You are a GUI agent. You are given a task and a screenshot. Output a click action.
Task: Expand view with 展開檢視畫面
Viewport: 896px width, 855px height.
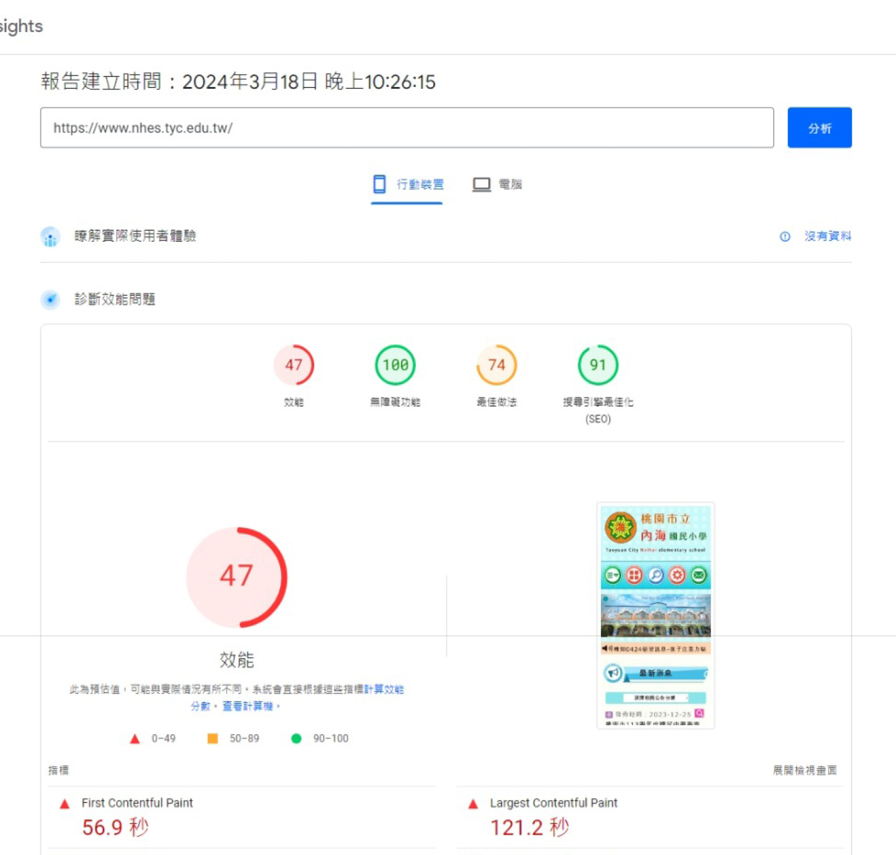click(804, 770)
